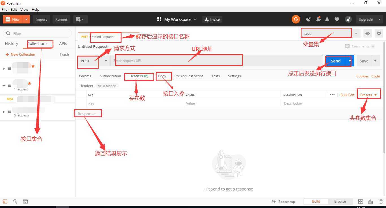Open manage environments gear icon
Viewport: 386px width, 208px height.
[379, 33]
